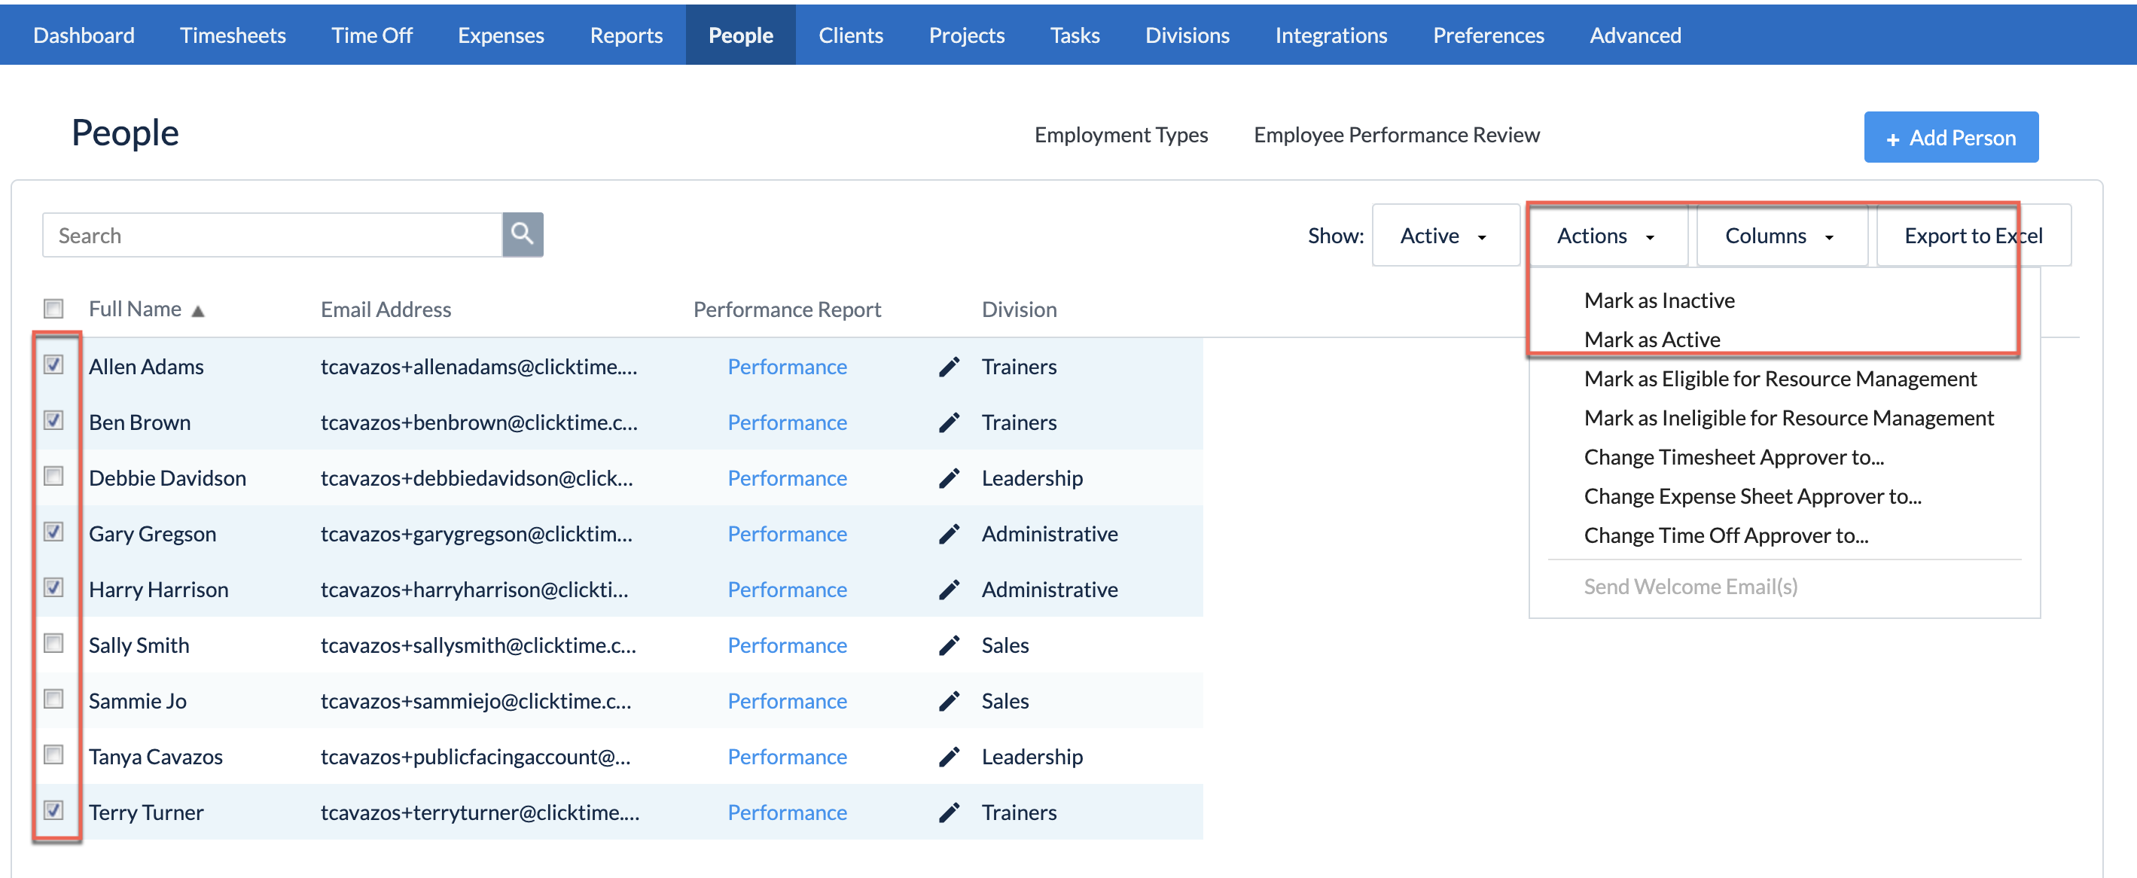Screen dimensions: 2137x878
Task: Check the Tanya Cavazos checkbox
Action: click(54, 754)
